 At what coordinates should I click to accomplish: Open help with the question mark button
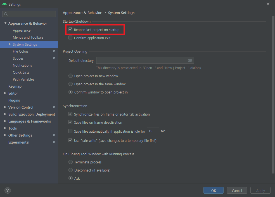pyautogui.click(x=8, y=190)
